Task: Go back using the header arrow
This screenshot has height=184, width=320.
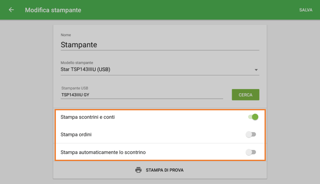Action: coord(11,10)
